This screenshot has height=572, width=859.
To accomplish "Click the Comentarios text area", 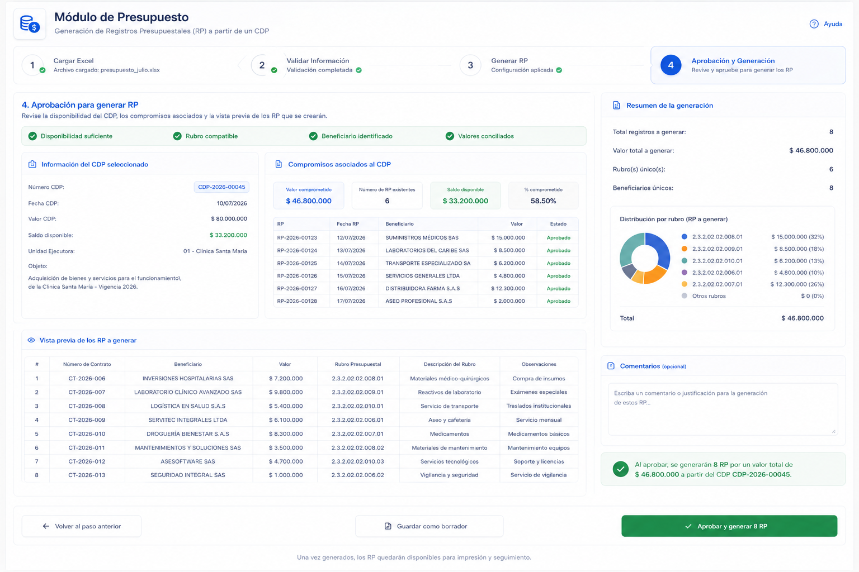I will [723, 409].
